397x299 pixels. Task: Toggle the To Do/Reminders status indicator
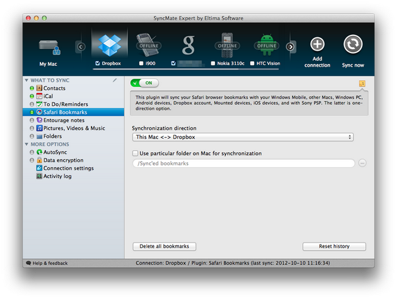pyautogui.click(x=32, y=104)
